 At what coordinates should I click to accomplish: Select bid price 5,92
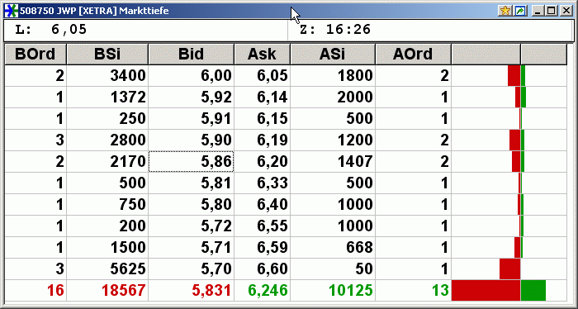(x=191, y=97)
